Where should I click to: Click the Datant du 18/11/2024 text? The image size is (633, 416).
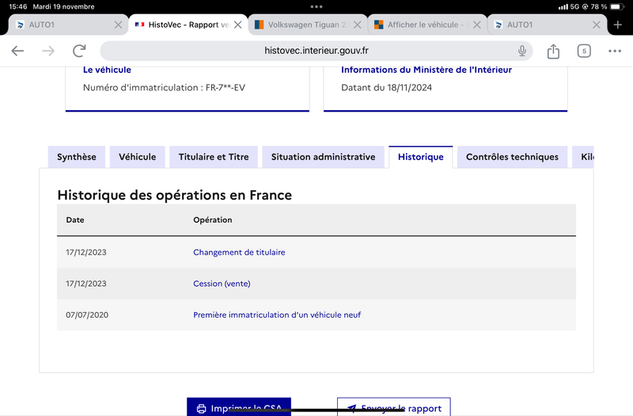point(386,88)
